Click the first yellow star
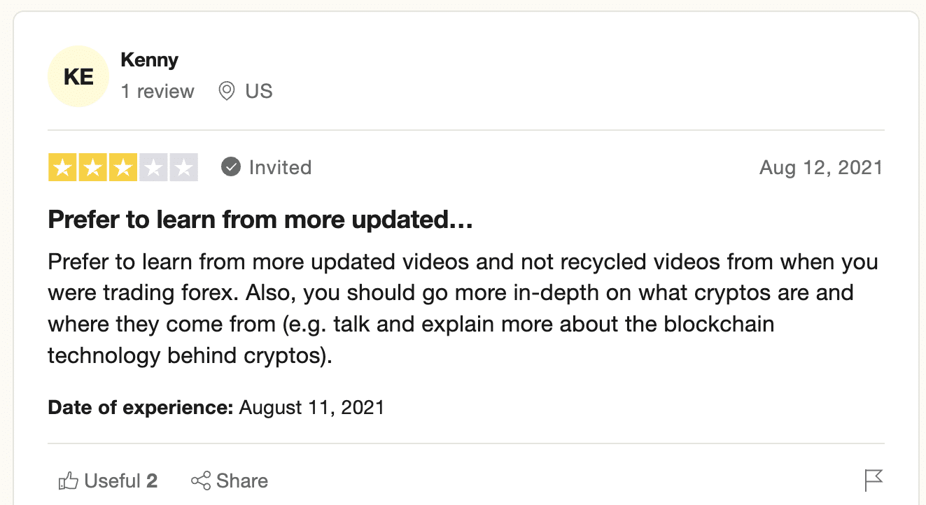926x505 pixels. (62, 168)
